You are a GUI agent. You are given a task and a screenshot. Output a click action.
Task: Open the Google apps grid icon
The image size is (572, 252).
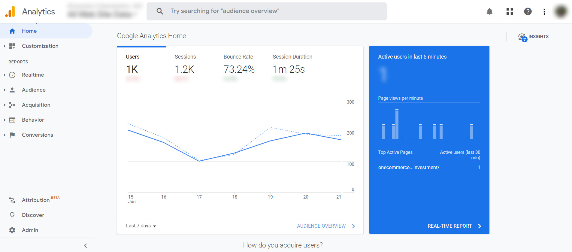pyautogui.click(x=510, y=11)
